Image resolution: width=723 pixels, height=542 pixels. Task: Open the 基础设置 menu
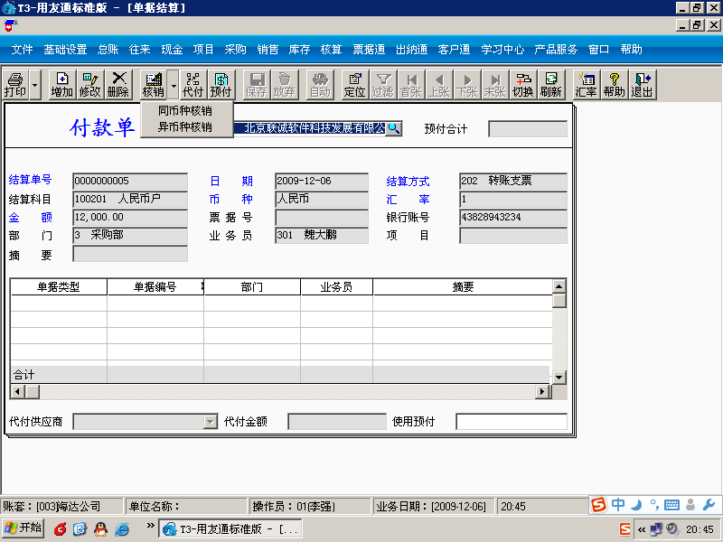click(x=65, y=50)
